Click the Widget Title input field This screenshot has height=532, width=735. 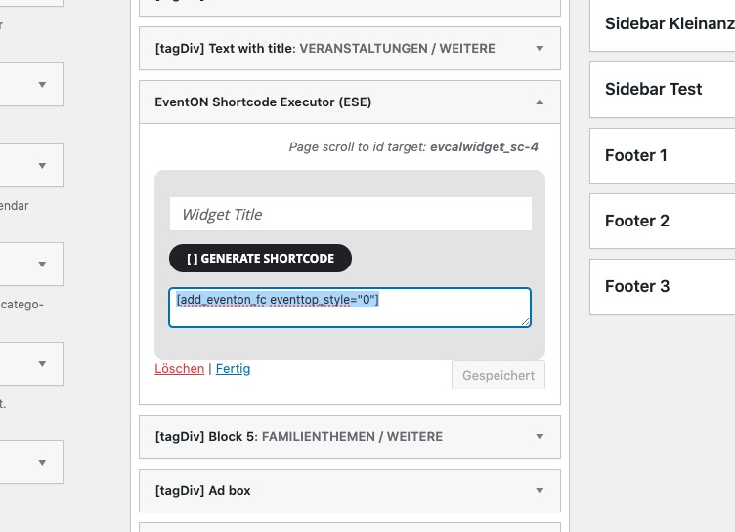[x=351, y=214]
